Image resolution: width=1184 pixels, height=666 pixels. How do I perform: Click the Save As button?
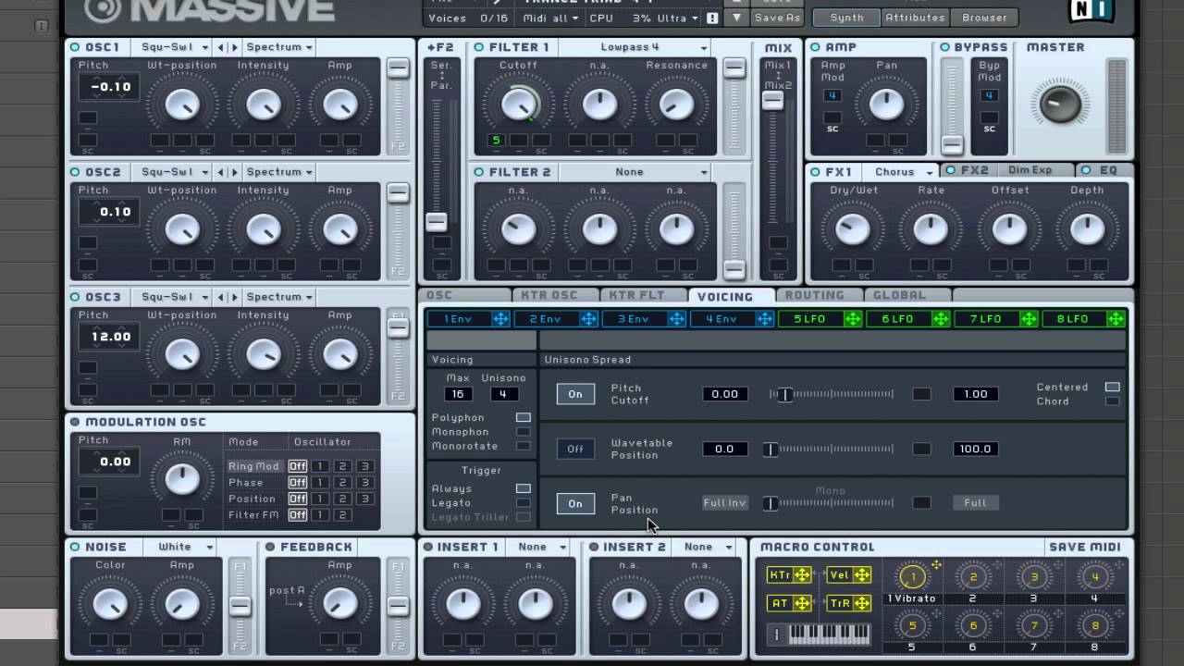coord(777,18)
